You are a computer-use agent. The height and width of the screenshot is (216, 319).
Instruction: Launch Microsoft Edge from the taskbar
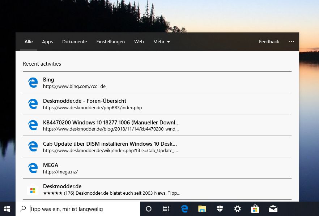(184, 209)
